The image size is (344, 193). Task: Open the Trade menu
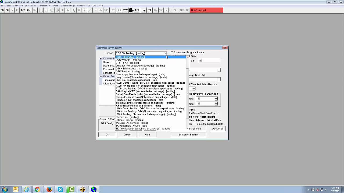pos(55,6)
